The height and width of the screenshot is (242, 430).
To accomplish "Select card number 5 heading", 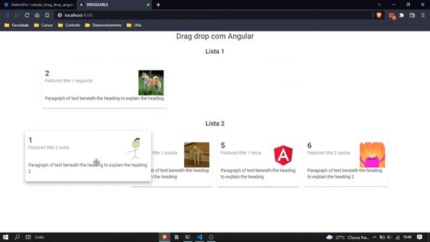I will [222, 145].
